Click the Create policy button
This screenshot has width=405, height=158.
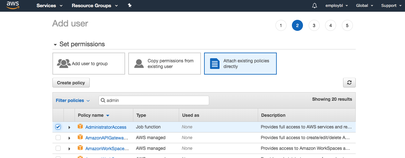point(71,83)
